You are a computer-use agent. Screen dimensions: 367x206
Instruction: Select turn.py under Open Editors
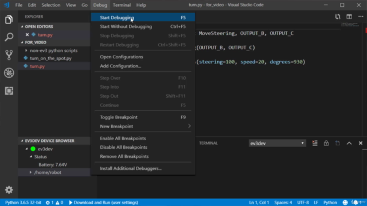click(x=54, y=35)
